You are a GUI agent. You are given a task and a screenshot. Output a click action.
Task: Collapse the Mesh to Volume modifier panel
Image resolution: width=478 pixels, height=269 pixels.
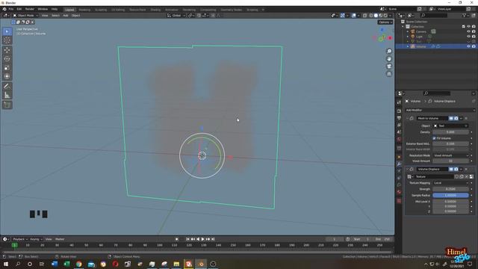coord(407,118)
